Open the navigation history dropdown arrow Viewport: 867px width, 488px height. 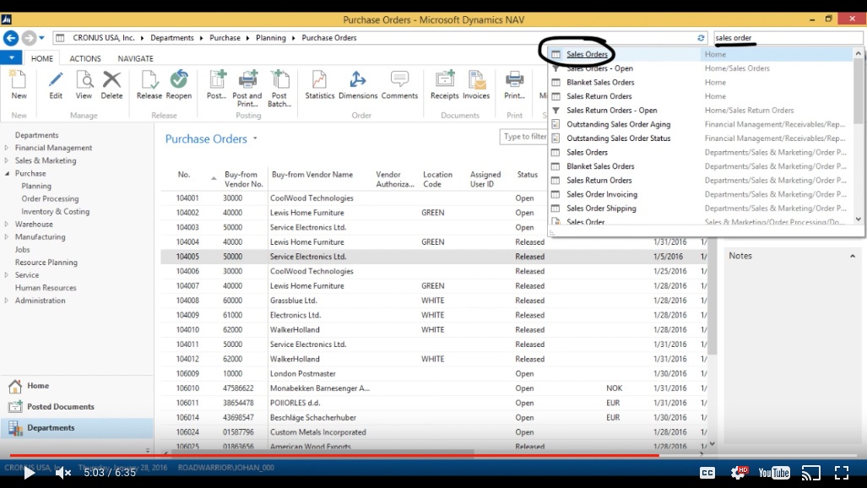click(41, 38)
